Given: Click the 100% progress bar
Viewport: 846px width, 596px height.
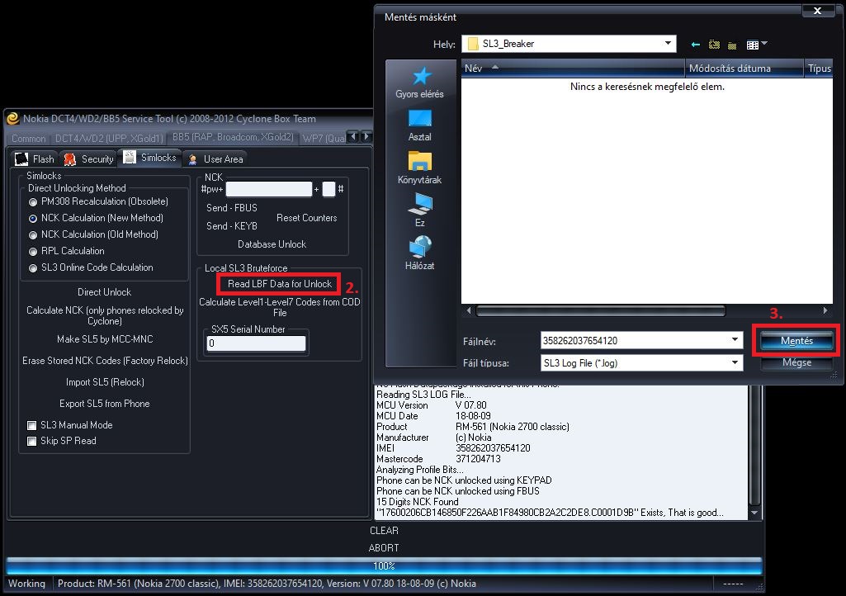Looking at the screenshot, I should pyautogui.click(x=384, y=565).
